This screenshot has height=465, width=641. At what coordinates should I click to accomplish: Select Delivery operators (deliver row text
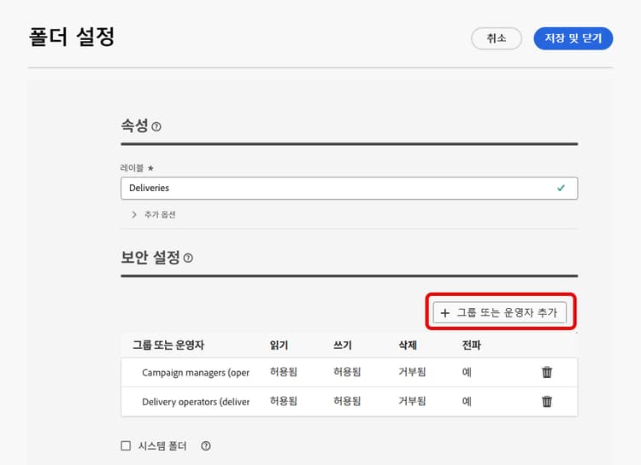coord(196,402)
